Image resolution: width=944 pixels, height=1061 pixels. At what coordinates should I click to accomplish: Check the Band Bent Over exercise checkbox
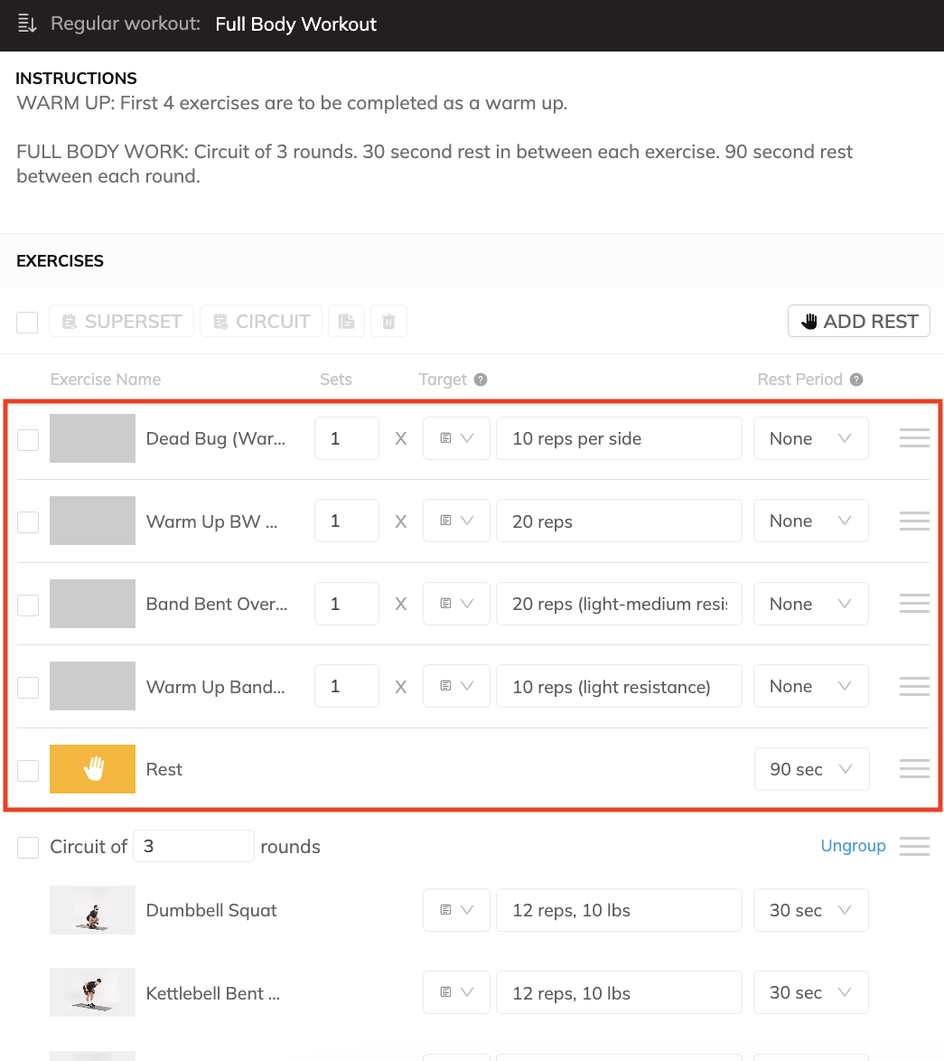(28, 605)
